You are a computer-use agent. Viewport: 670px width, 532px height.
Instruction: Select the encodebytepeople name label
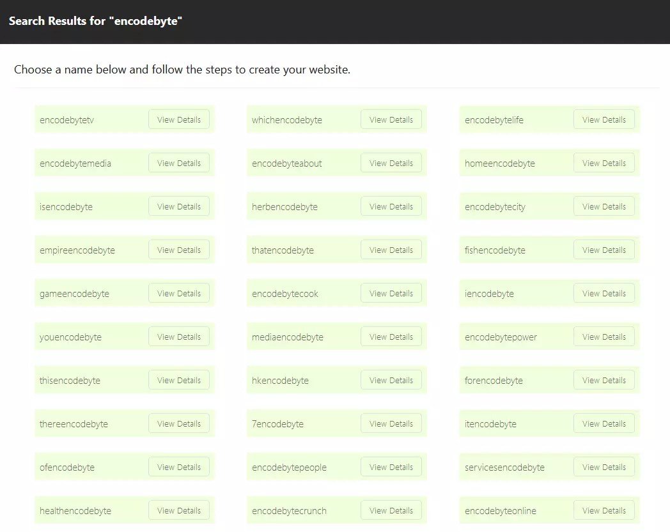click(289, 467)
